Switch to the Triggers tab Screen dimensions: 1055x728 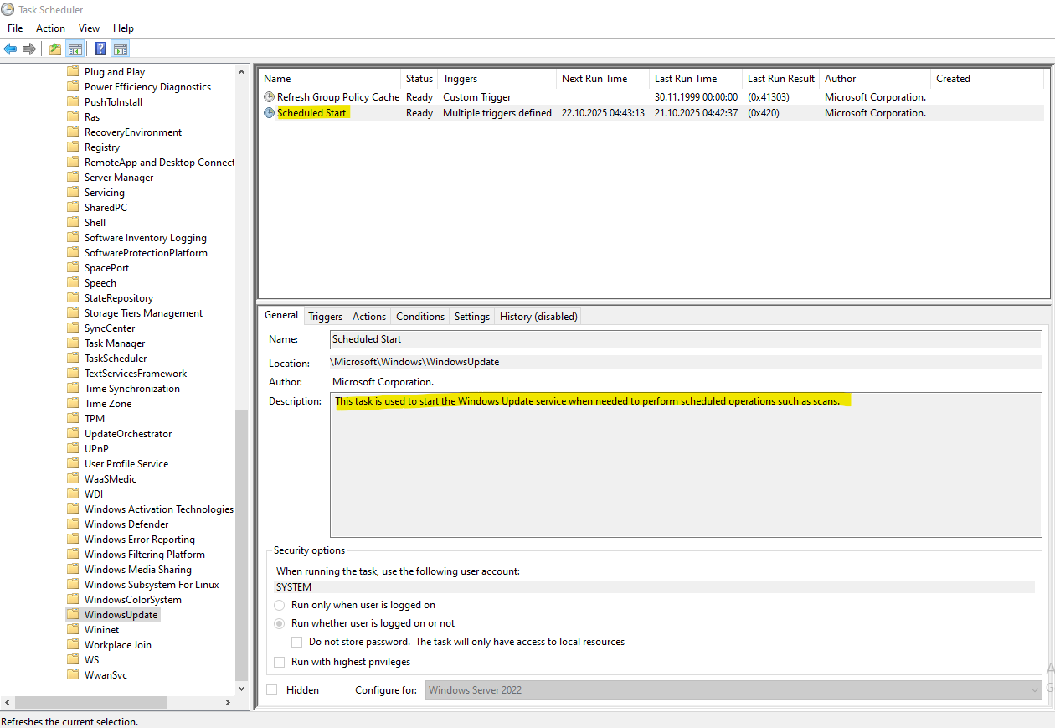coord(325,317)
